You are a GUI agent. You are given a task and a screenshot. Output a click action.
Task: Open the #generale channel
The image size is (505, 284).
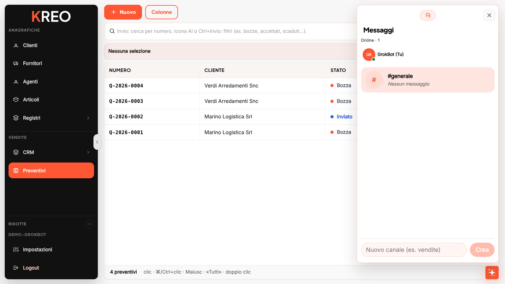(428, 80)
